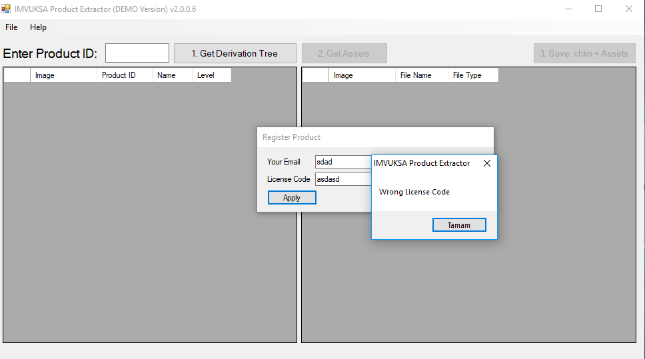This screenshot has width=645, height=359.
Task: Click the Get Assets button
Action: pyautogui.click(x=344, y=53)
